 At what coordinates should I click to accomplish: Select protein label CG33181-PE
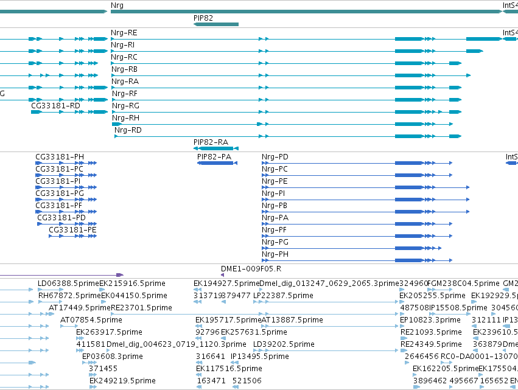click(x=72, y=230)
